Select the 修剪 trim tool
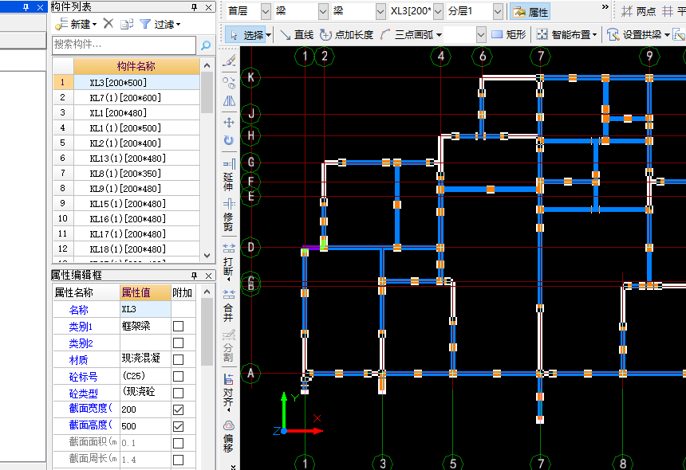The height and width of the screenshot is (470, 686). click(x=229, y=214)
